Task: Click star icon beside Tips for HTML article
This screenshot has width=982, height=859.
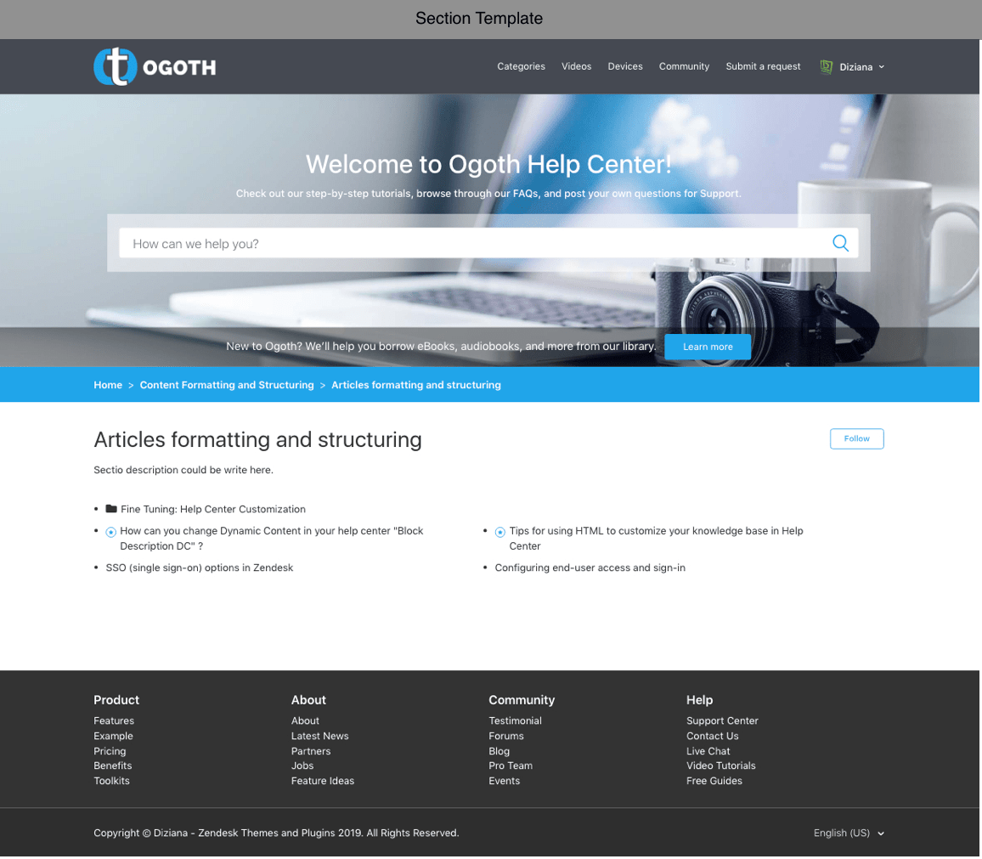Action: pos(500,532)
